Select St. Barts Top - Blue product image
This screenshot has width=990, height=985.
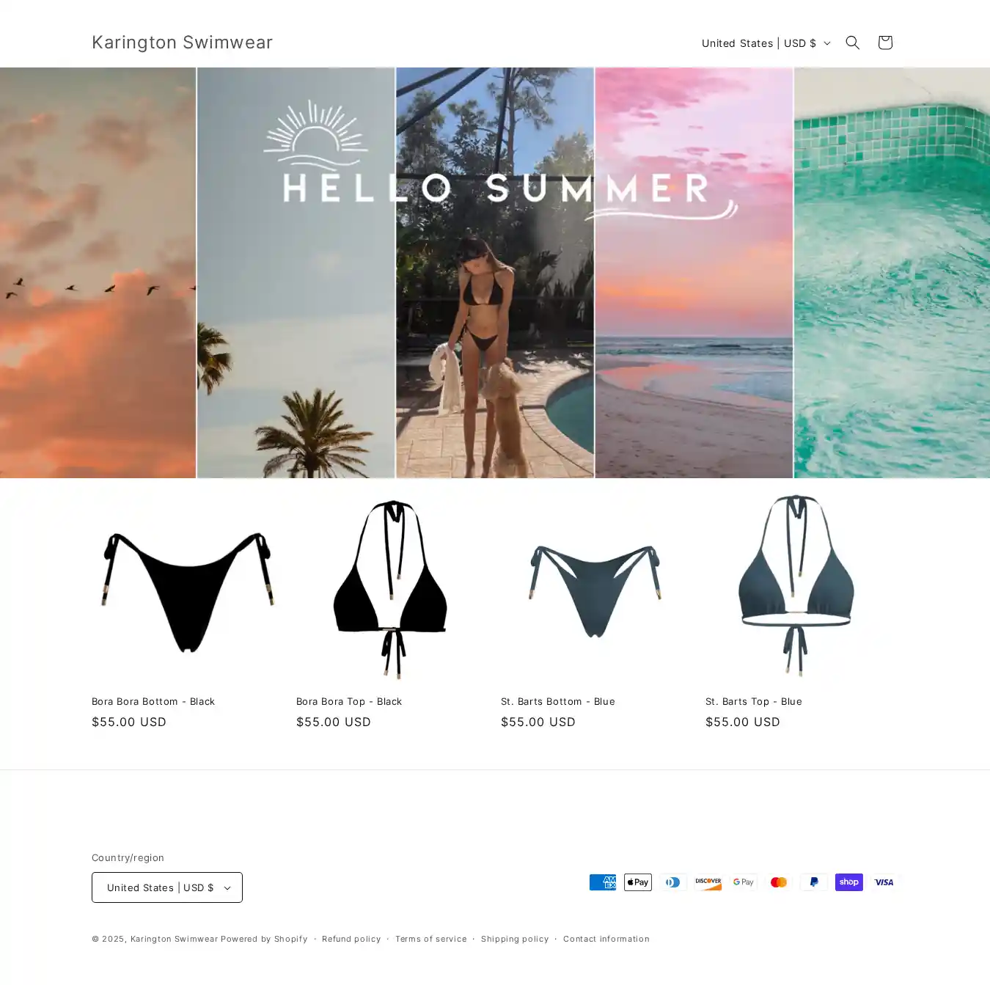coord(802,587)
